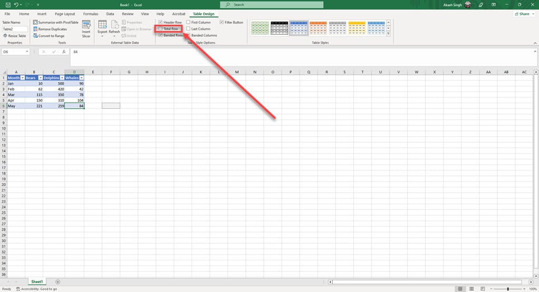
Task: Open the Month column filter dropdown
Action: click(23, 78)
